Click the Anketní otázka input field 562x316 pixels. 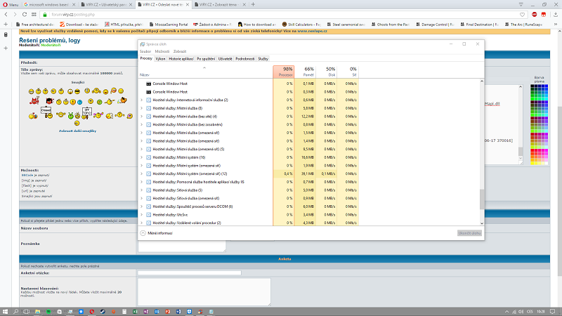179,273
